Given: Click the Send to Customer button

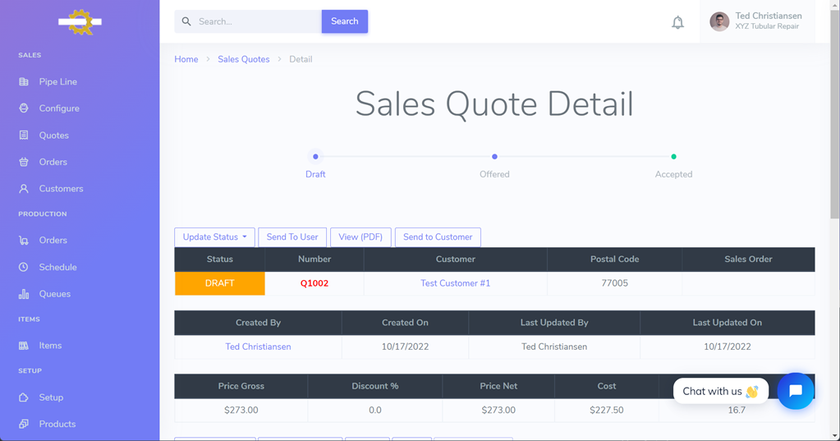Looking at the screenshot, I should [x=438, y=237].
